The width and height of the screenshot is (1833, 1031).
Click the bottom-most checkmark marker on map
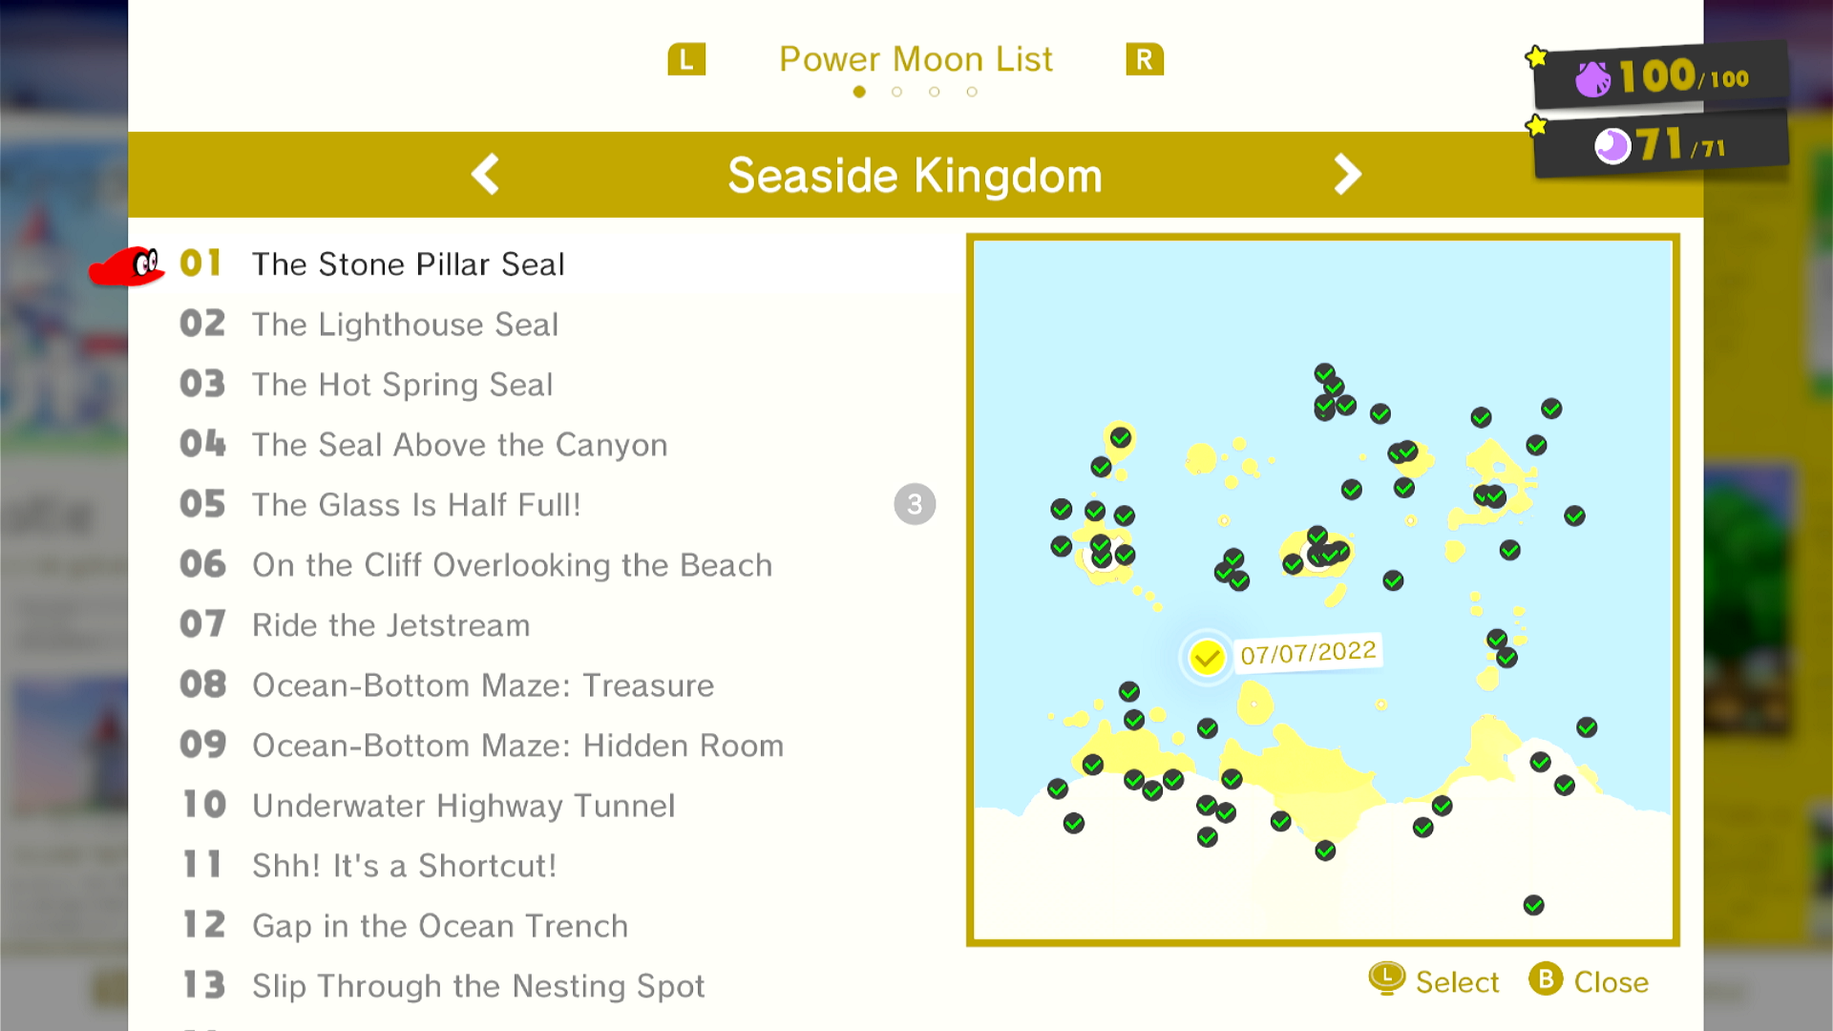click(1533, 905)
